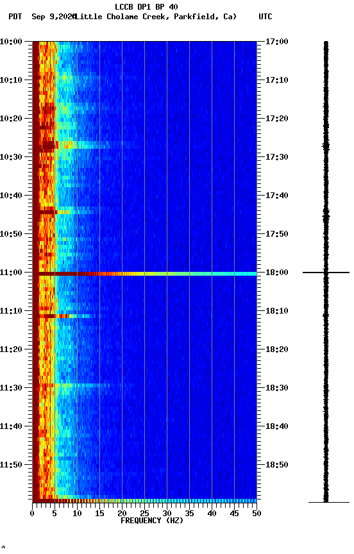
Task: Click the '5' frequency axis tick label
Action: coord(55,514)
